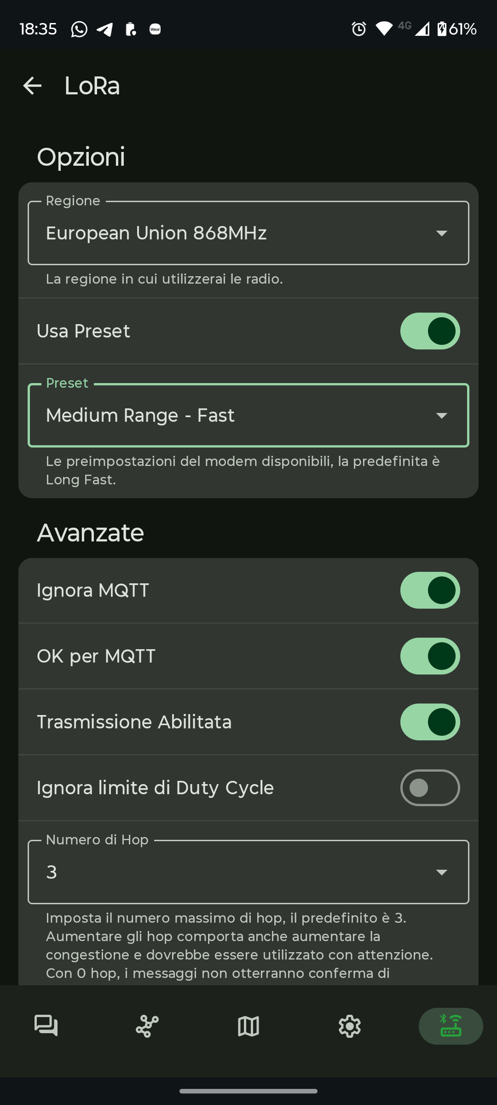497x1105 pixels.
Task: Tap the Avanzate section heading
Action: [x=90, y=533]
